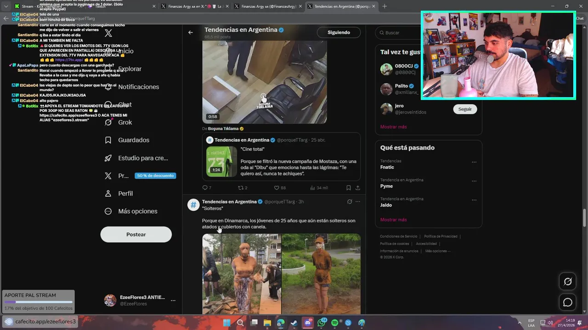Click Mostrar más under Qué está pasando
Screen dimensions: 588x330
click(393, 220)
